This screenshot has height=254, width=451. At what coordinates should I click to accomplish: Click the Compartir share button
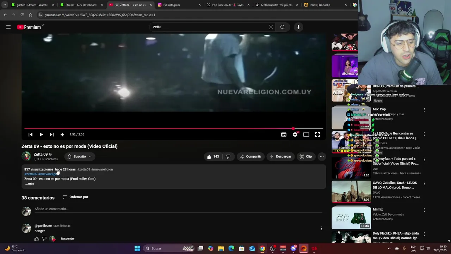coord(251,157)
